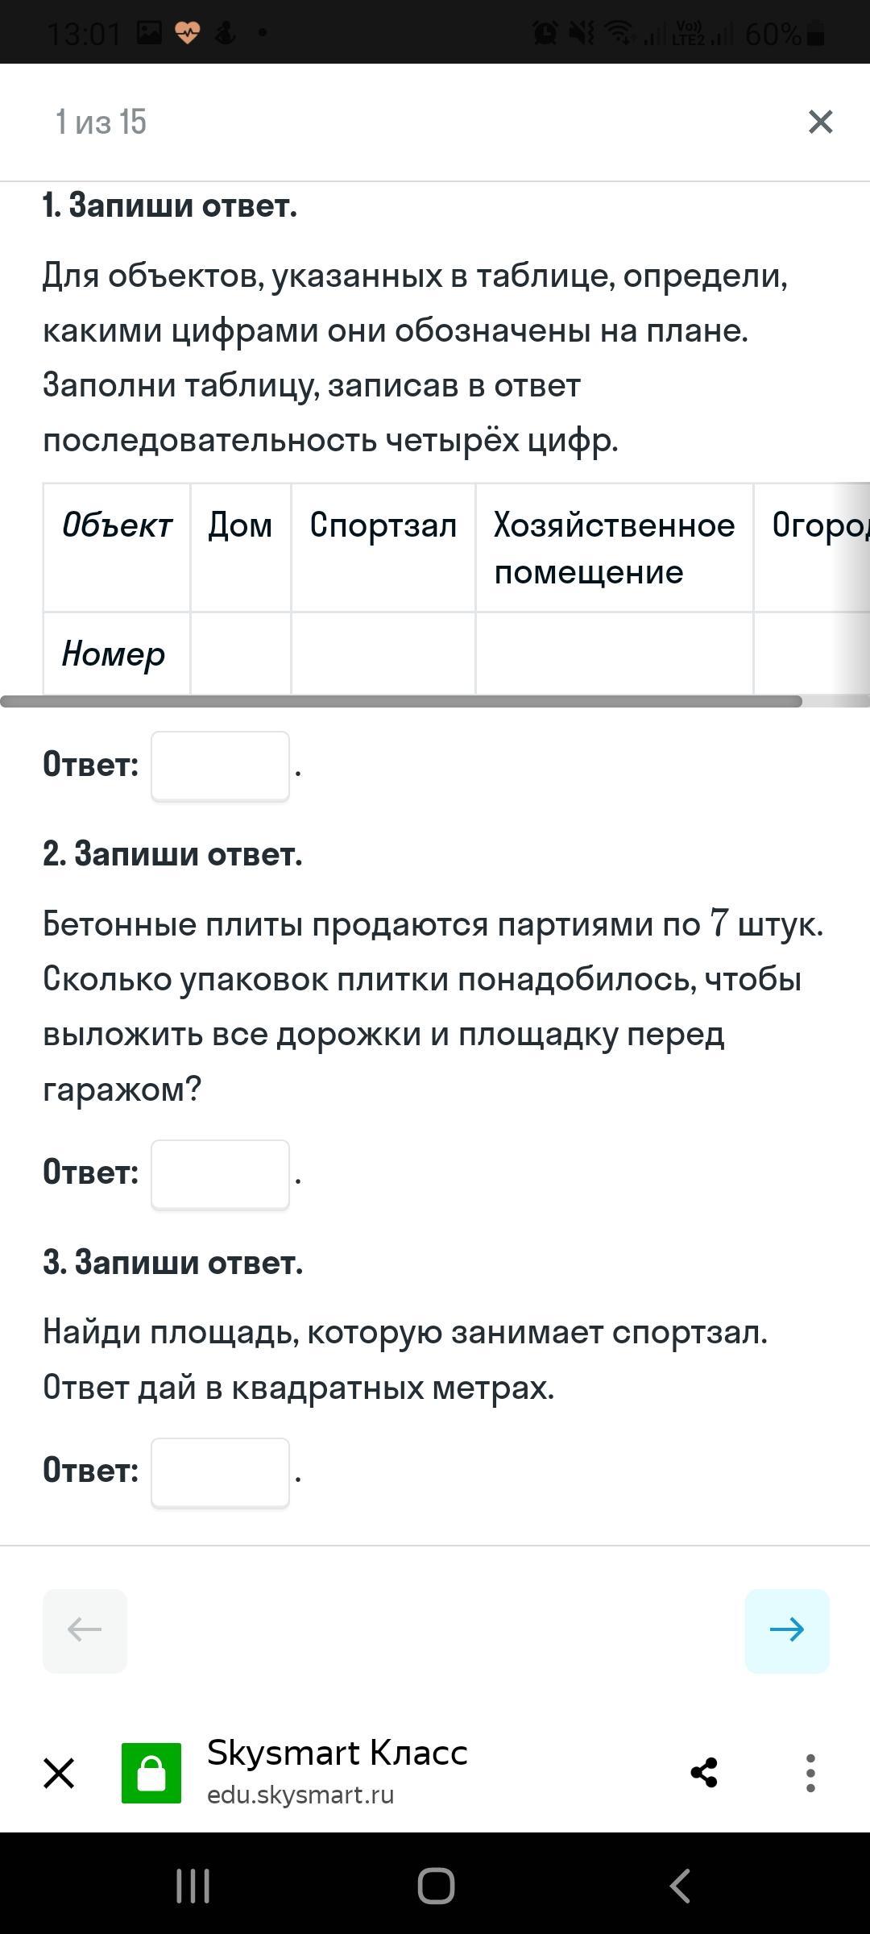Open the three-dot browser menu
This screenshot has height=1934, width=870.
tap(810, 1773)
